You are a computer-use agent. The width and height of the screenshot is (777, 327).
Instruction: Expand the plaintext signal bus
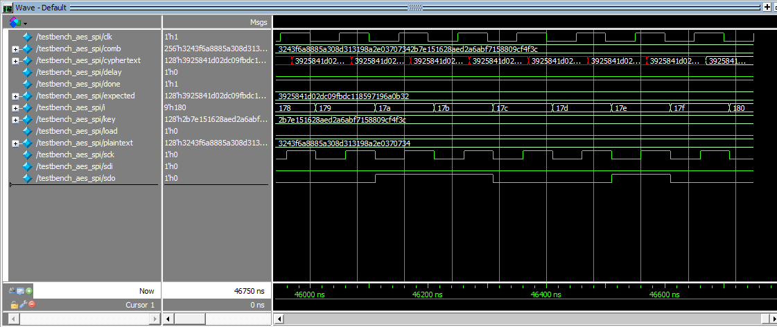15,143
